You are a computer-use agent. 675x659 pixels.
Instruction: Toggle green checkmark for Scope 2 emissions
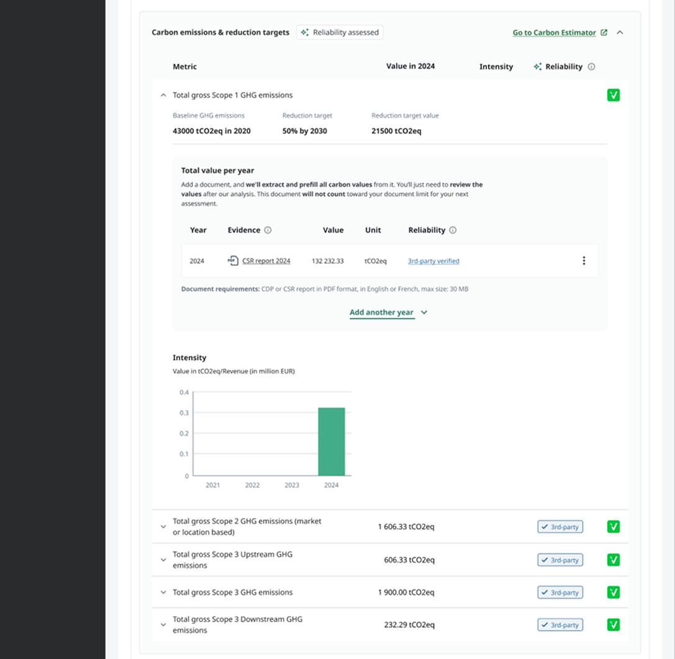614,526
